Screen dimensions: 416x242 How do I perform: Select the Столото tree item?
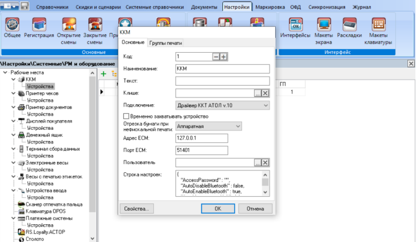[x=34, y=239]
